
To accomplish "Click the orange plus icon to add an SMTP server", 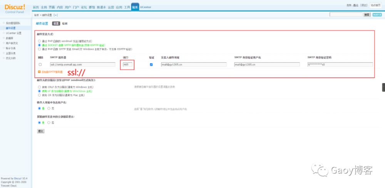I will [x=39, y=72].
